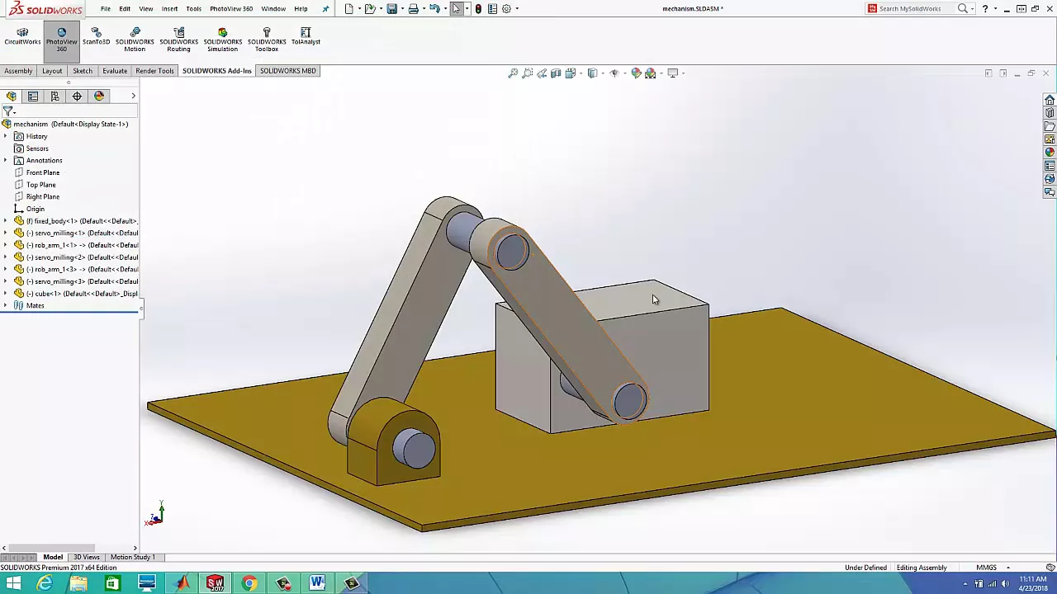The height and width of the screenshot is (594, 1057).
Task: Activate the Select cursor tool
Action: [x=456, y=8]
